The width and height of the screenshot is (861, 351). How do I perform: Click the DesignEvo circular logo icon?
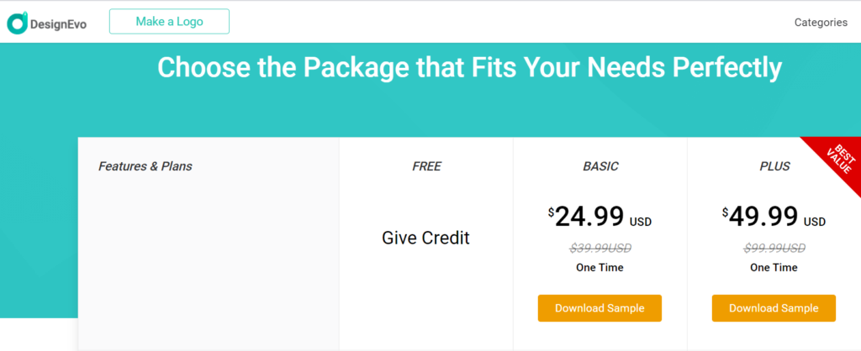[x=17, y=23]
